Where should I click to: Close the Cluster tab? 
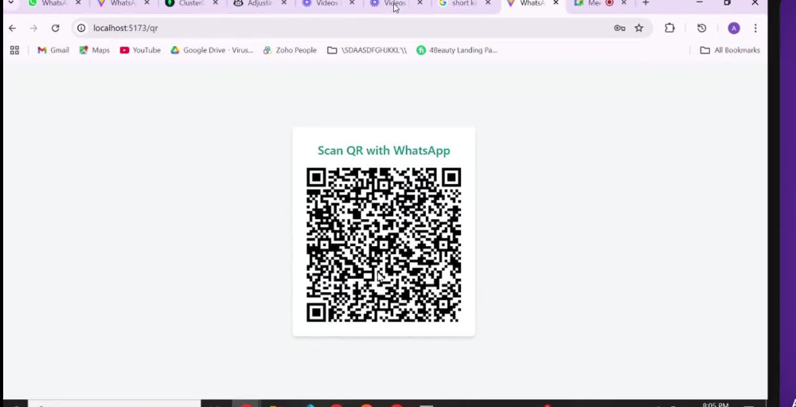pos(215,3)
